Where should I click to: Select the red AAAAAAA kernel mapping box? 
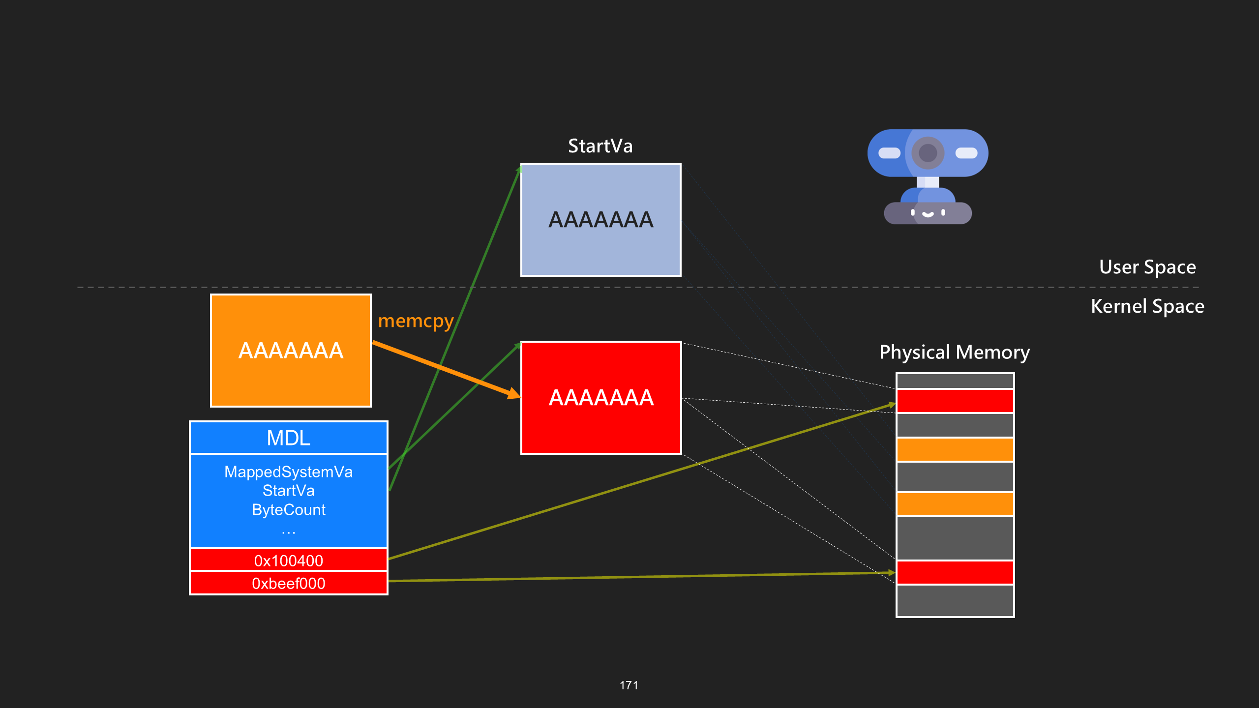click(601, 397)
